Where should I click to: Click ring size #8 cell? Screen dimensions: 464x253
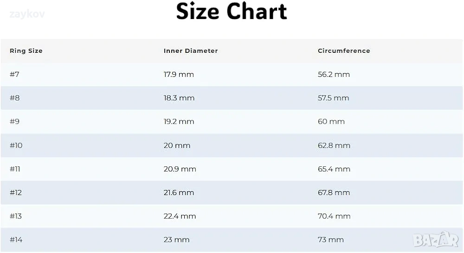coord(14,98)
